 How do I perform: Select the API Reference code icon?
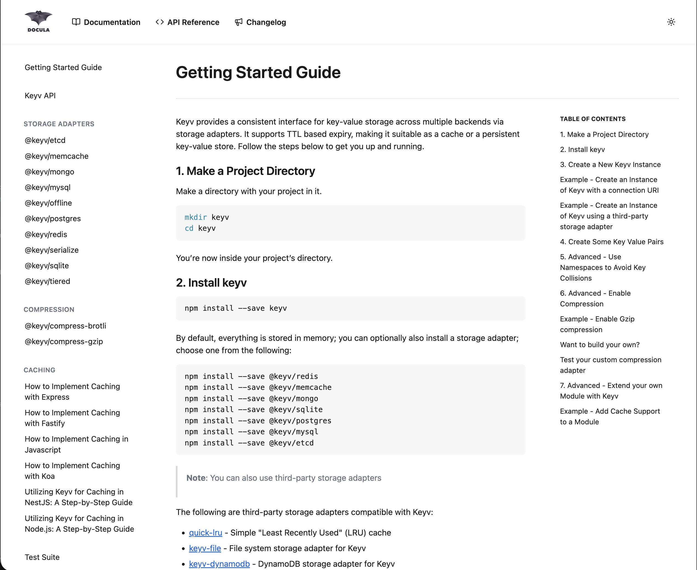(160, 22)
